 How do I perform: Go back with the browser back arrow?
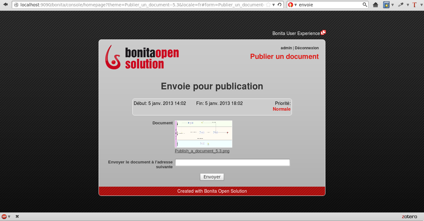click(5, 5)
